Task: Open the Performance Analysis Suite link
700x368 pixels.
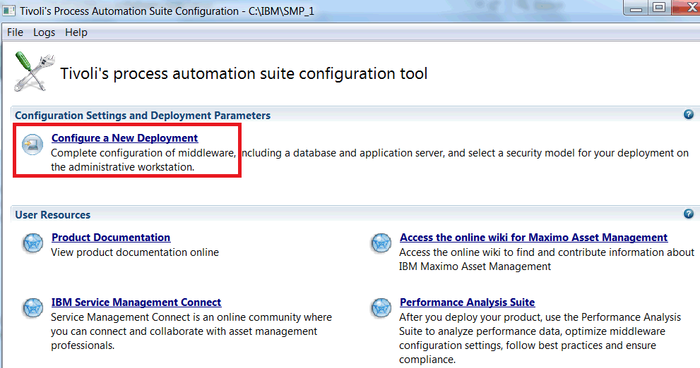Action: 467,302
